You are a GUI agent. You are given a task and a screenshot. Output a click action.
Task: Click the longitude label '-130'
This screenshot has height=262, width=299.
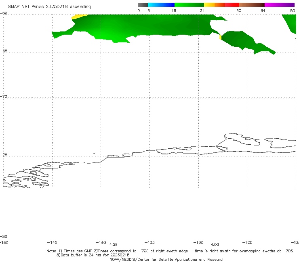(x=198, y=243)
